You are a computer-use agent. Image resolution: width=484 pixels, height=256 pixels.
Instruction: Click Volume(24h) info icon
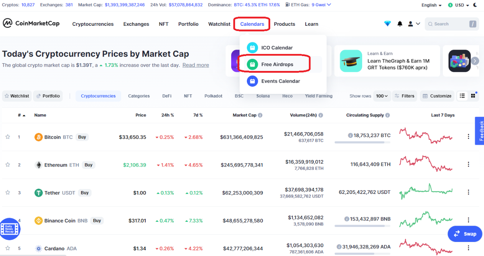coord(321,115)
